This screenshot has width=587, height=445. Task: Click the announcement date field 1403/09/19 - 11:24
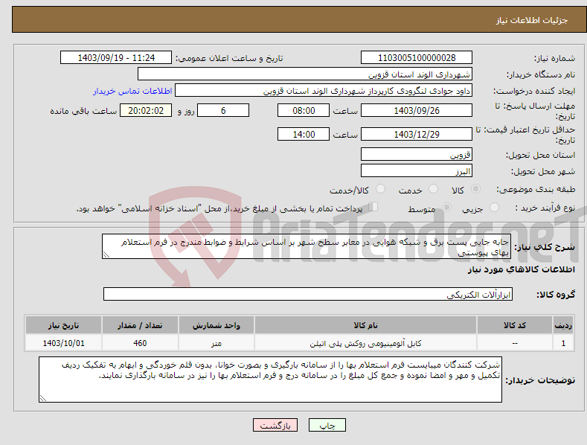pyautogui.click(x=116, y=58)
